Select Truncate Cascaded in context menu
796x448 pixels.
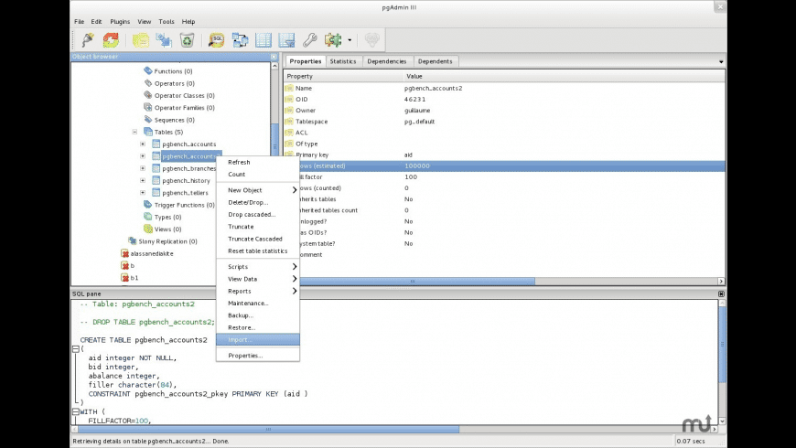pos(254,239)
